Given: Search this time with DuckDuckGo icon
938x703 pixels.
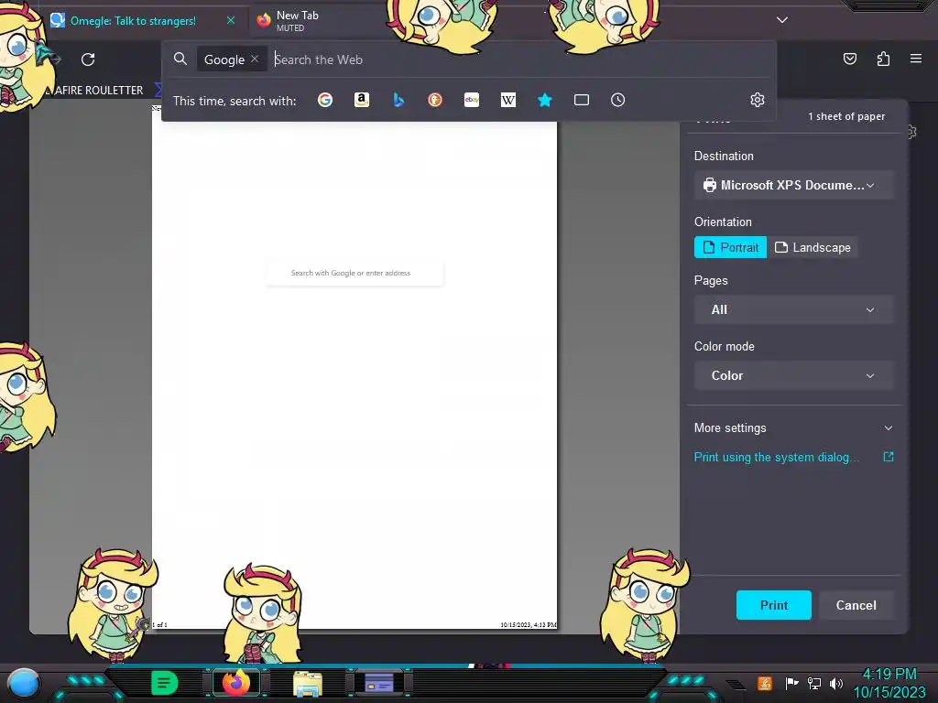Looking at the screenshot, I should pos(435,100).
